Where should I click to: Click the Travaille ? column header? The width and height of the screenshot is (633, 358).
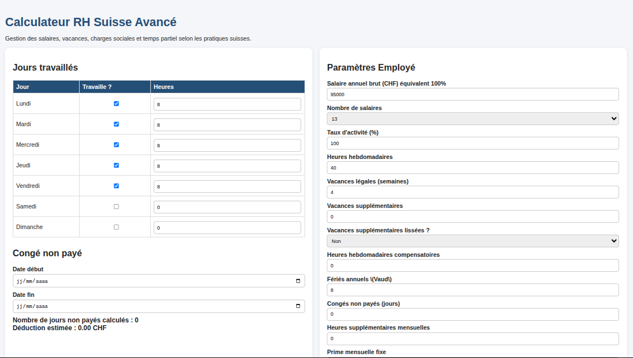(115, 87)
